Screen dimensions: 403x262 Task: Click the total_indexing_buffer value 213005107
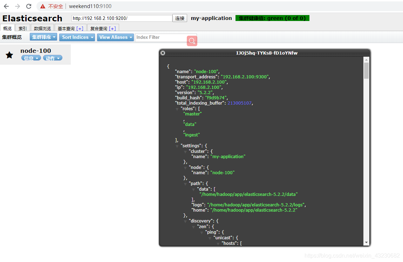(240, 103)
